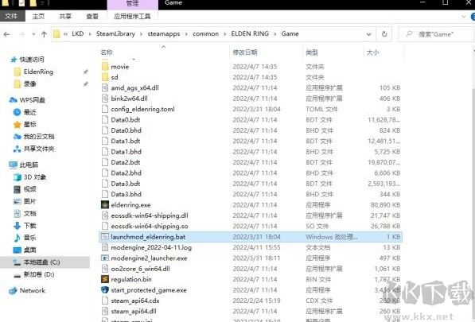
Task: Open 3D 对象 folder in sidebar
Action: pos(35,177)
